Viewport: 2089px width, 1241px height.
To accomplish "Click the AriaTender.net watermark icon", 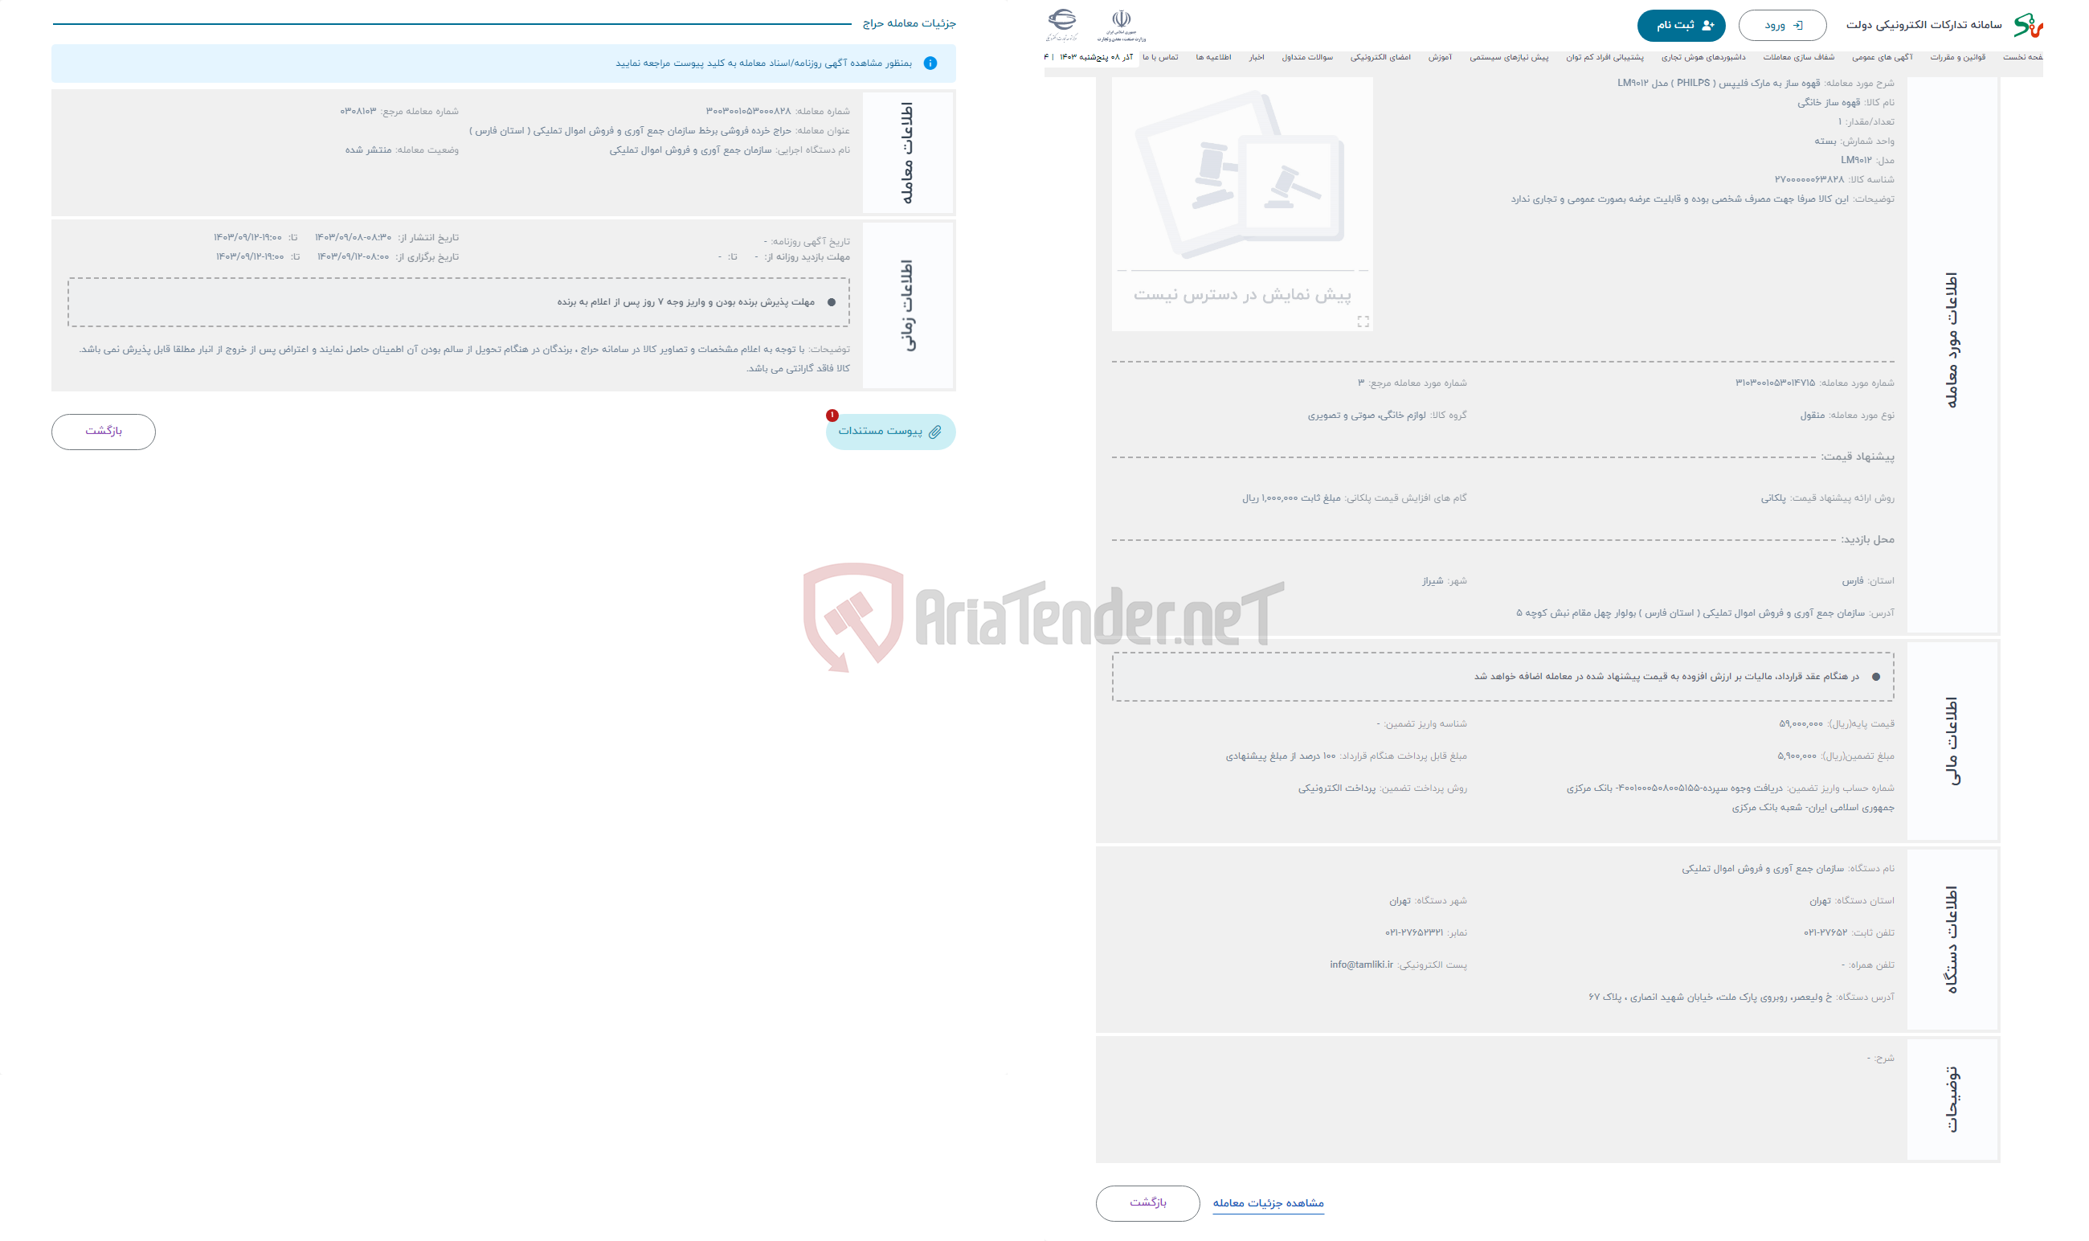I will (841, 613).
